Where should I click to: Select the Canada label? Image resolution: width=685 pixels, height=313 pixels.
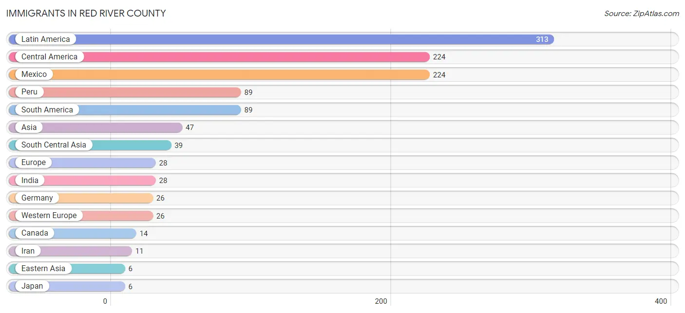click(35, 233)
